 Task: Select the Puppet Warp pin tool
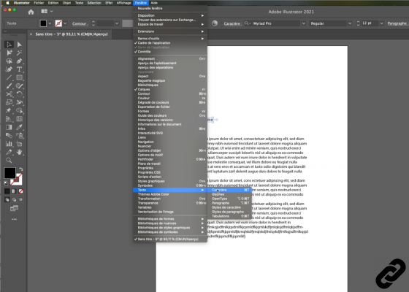pos(9,110)
